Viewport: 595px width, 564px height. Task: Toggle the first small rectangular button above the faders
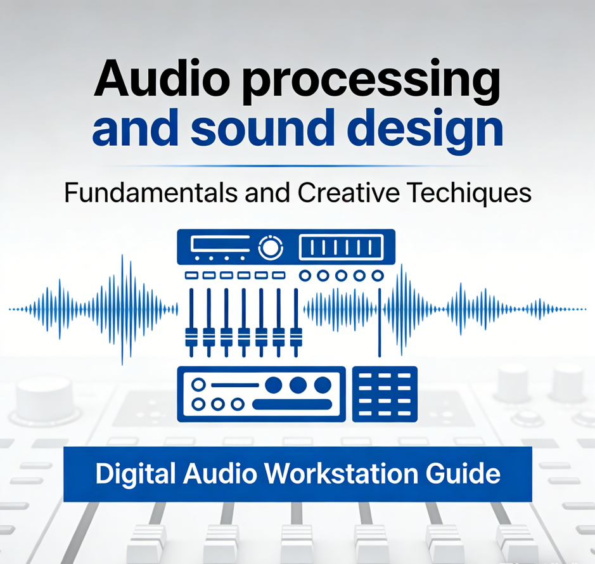(191, 276)
